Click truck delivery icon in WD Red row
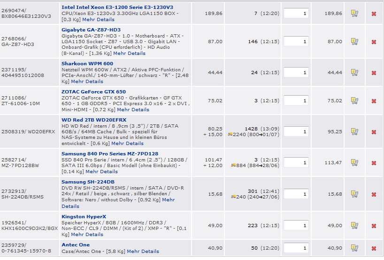384x260 pixels. click(x=230, y=134)
